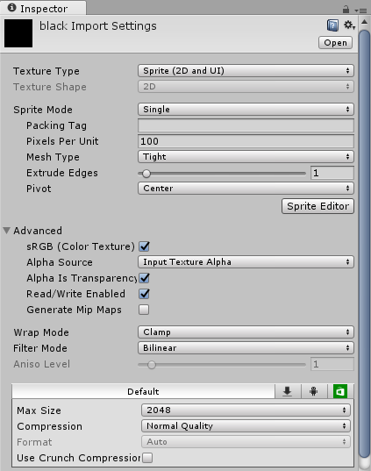Click the Open button

(x=335, y=43)
